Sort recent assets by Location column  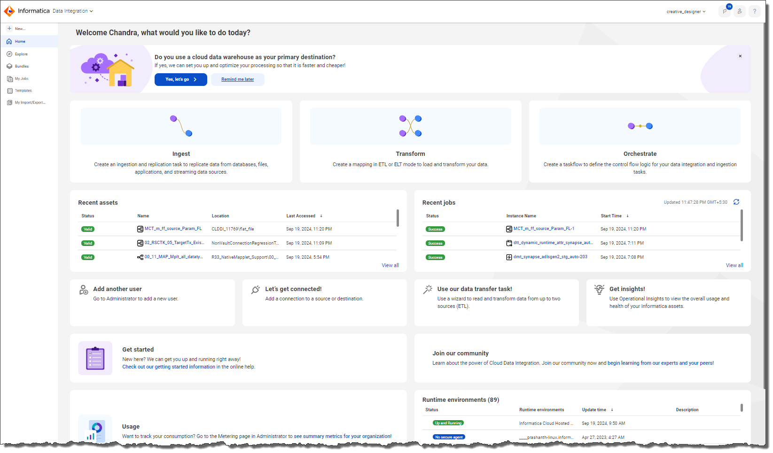[220, 216]
